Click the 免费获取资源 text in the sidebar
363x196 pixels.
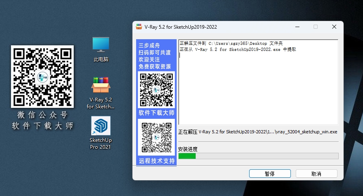click(x=155, y=67)
